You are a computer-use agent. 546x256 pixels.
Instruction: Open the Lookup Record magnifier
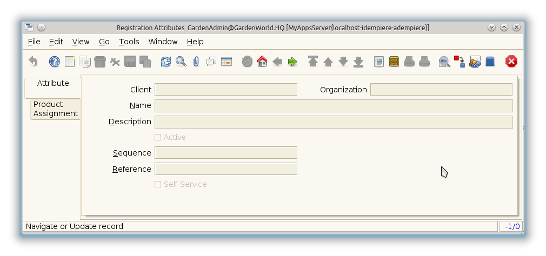click(181, 62)
